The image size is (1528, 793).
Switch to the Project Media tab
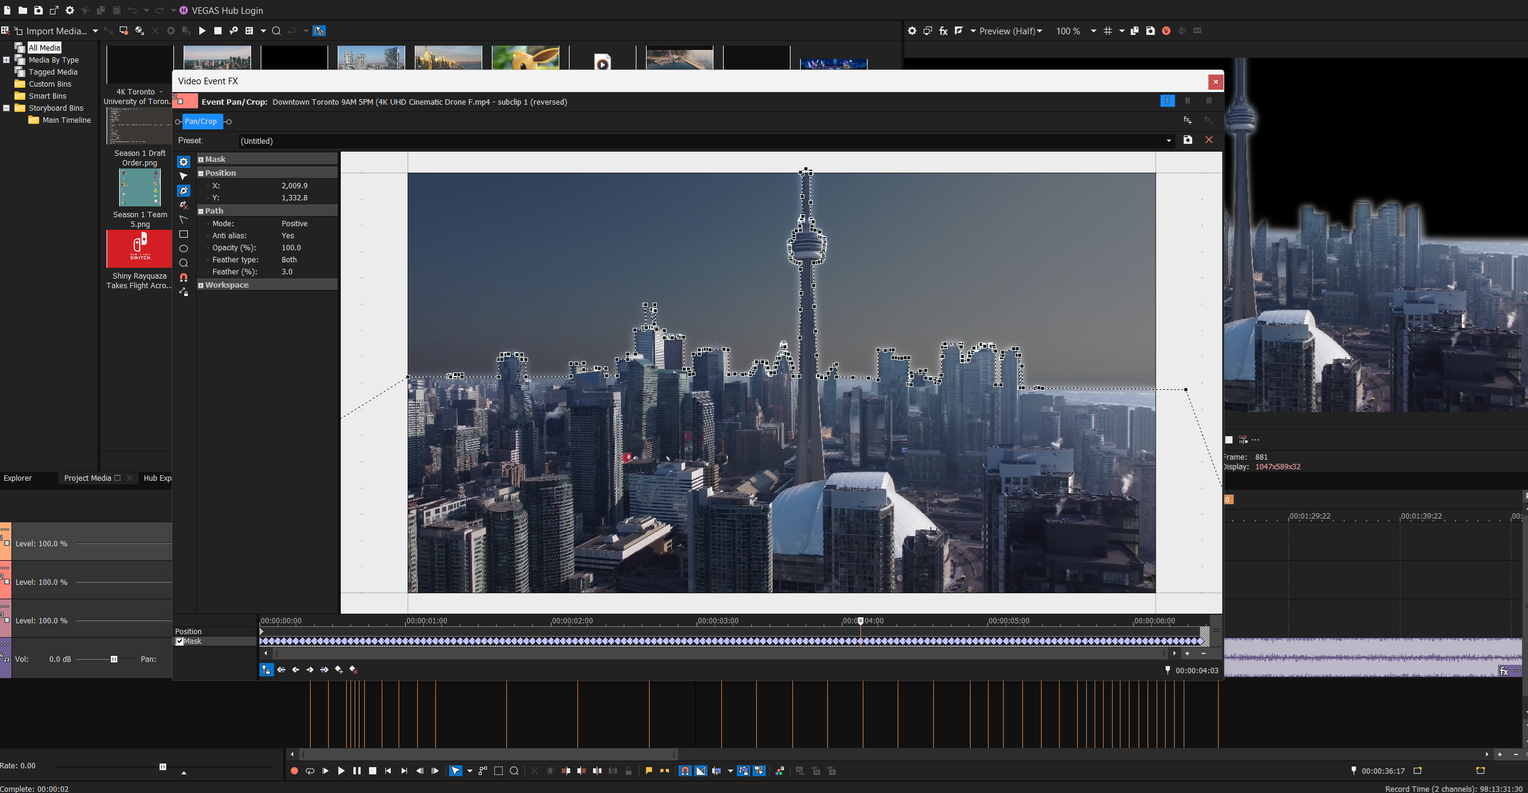[x=88, y=478]
